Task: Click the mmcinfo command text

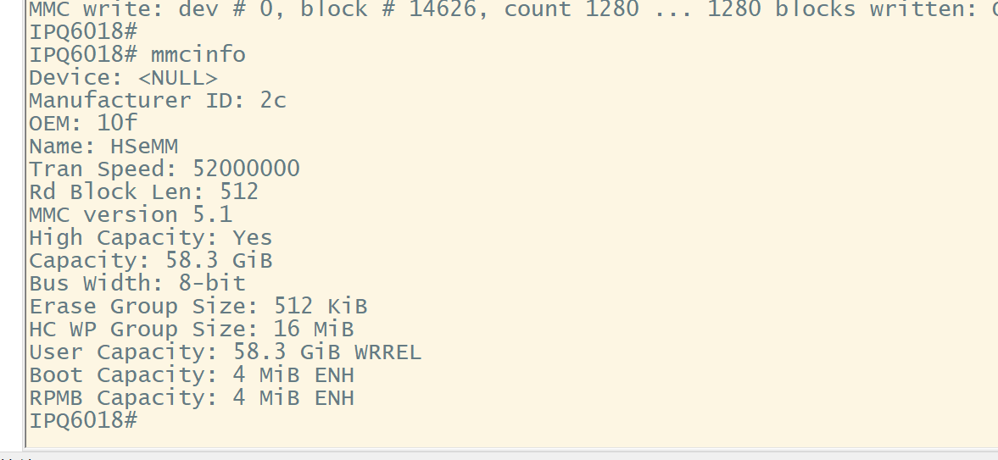Action: pyautogui.click(x=198, y=55)
